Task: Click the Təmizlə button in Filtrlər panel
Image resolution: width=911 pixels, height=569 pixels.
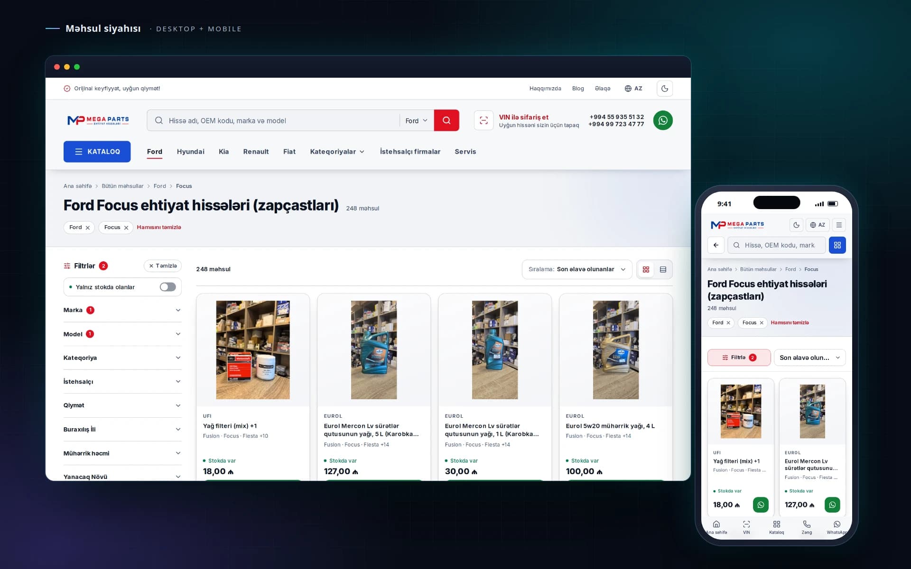Action: pyautogui.click(x=163, y=266)
